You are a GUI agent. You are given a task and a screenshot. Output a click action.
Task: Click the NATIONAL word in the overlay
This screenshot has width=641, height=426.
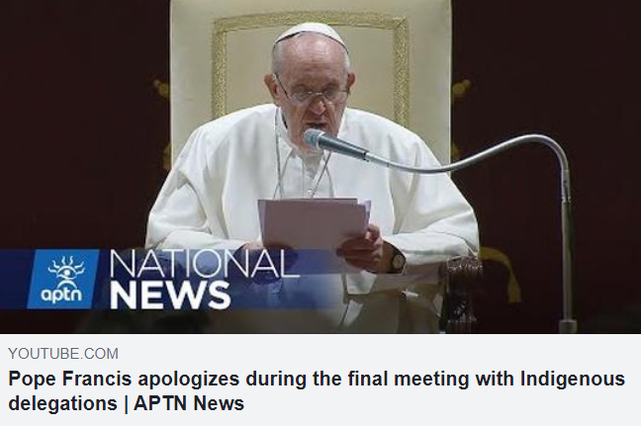click(205, 264)
